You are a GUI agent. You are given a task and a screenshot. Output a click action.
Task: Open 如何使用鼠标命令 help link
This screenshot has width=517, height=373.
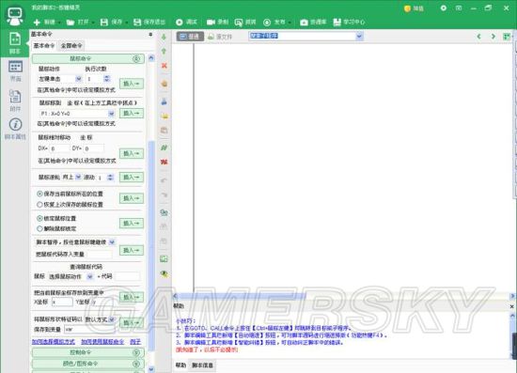(102, 342)
